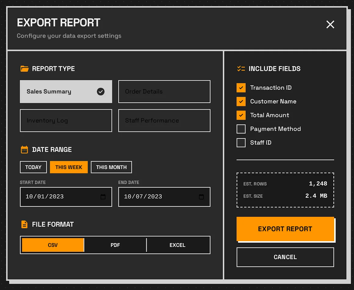
Task: Enable the Payment Method field
Action: tap(241, 129)
